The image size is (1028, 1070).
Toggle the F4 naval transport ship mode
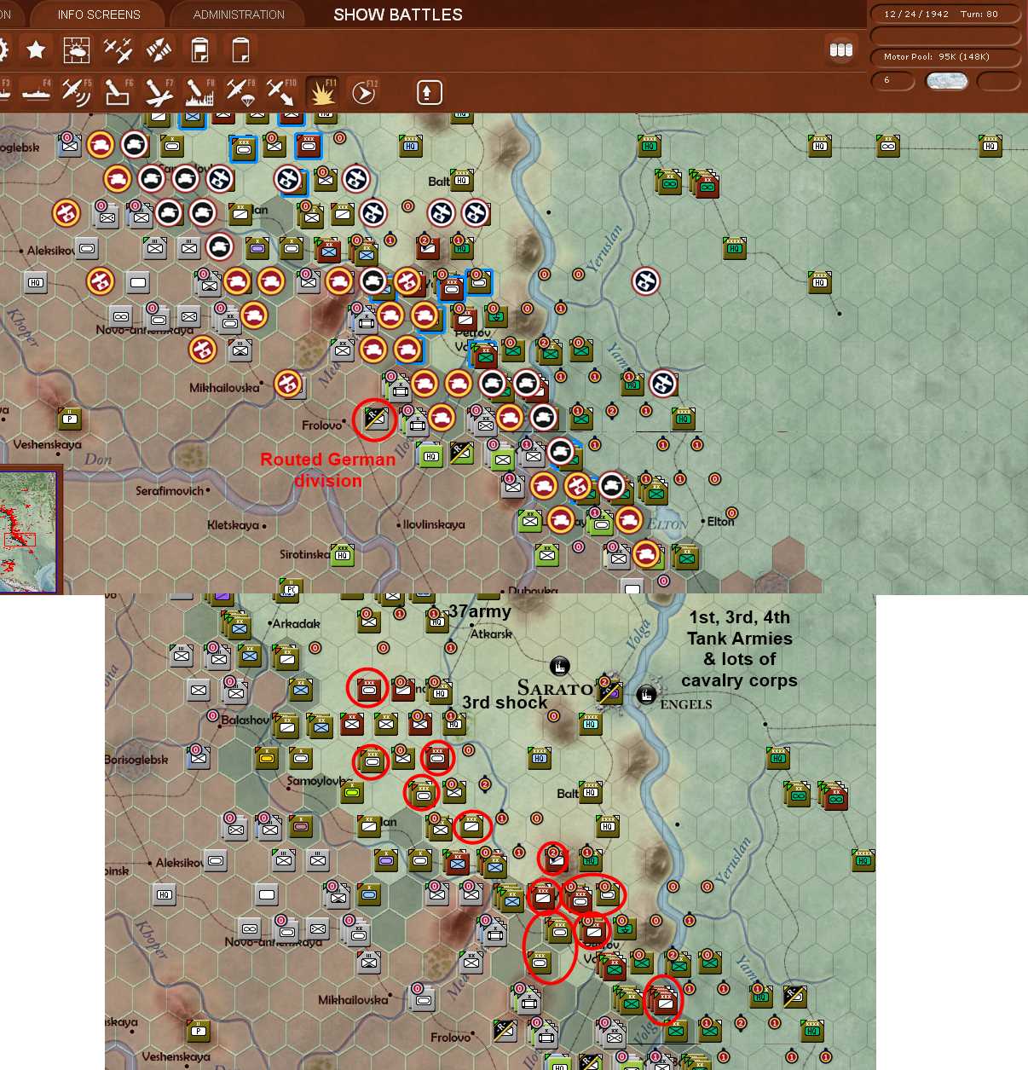[x=36, y=91]
